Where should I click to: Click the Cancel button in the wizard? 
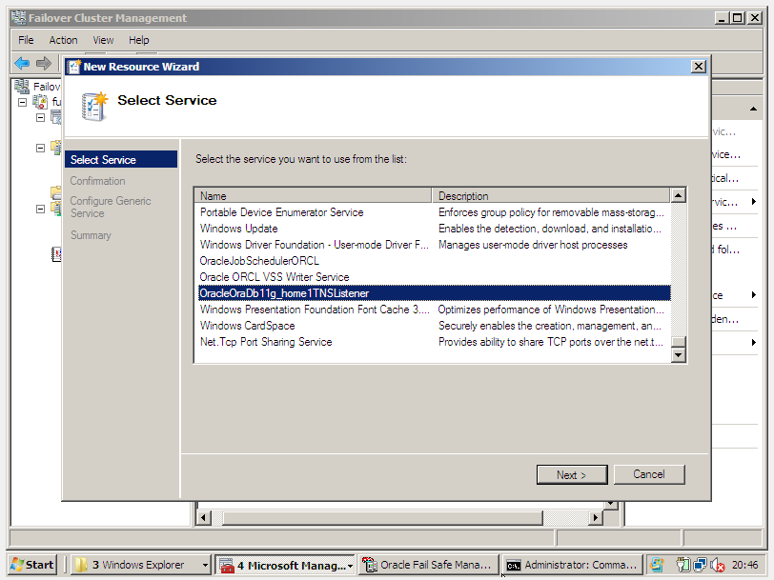pos(649,474)
